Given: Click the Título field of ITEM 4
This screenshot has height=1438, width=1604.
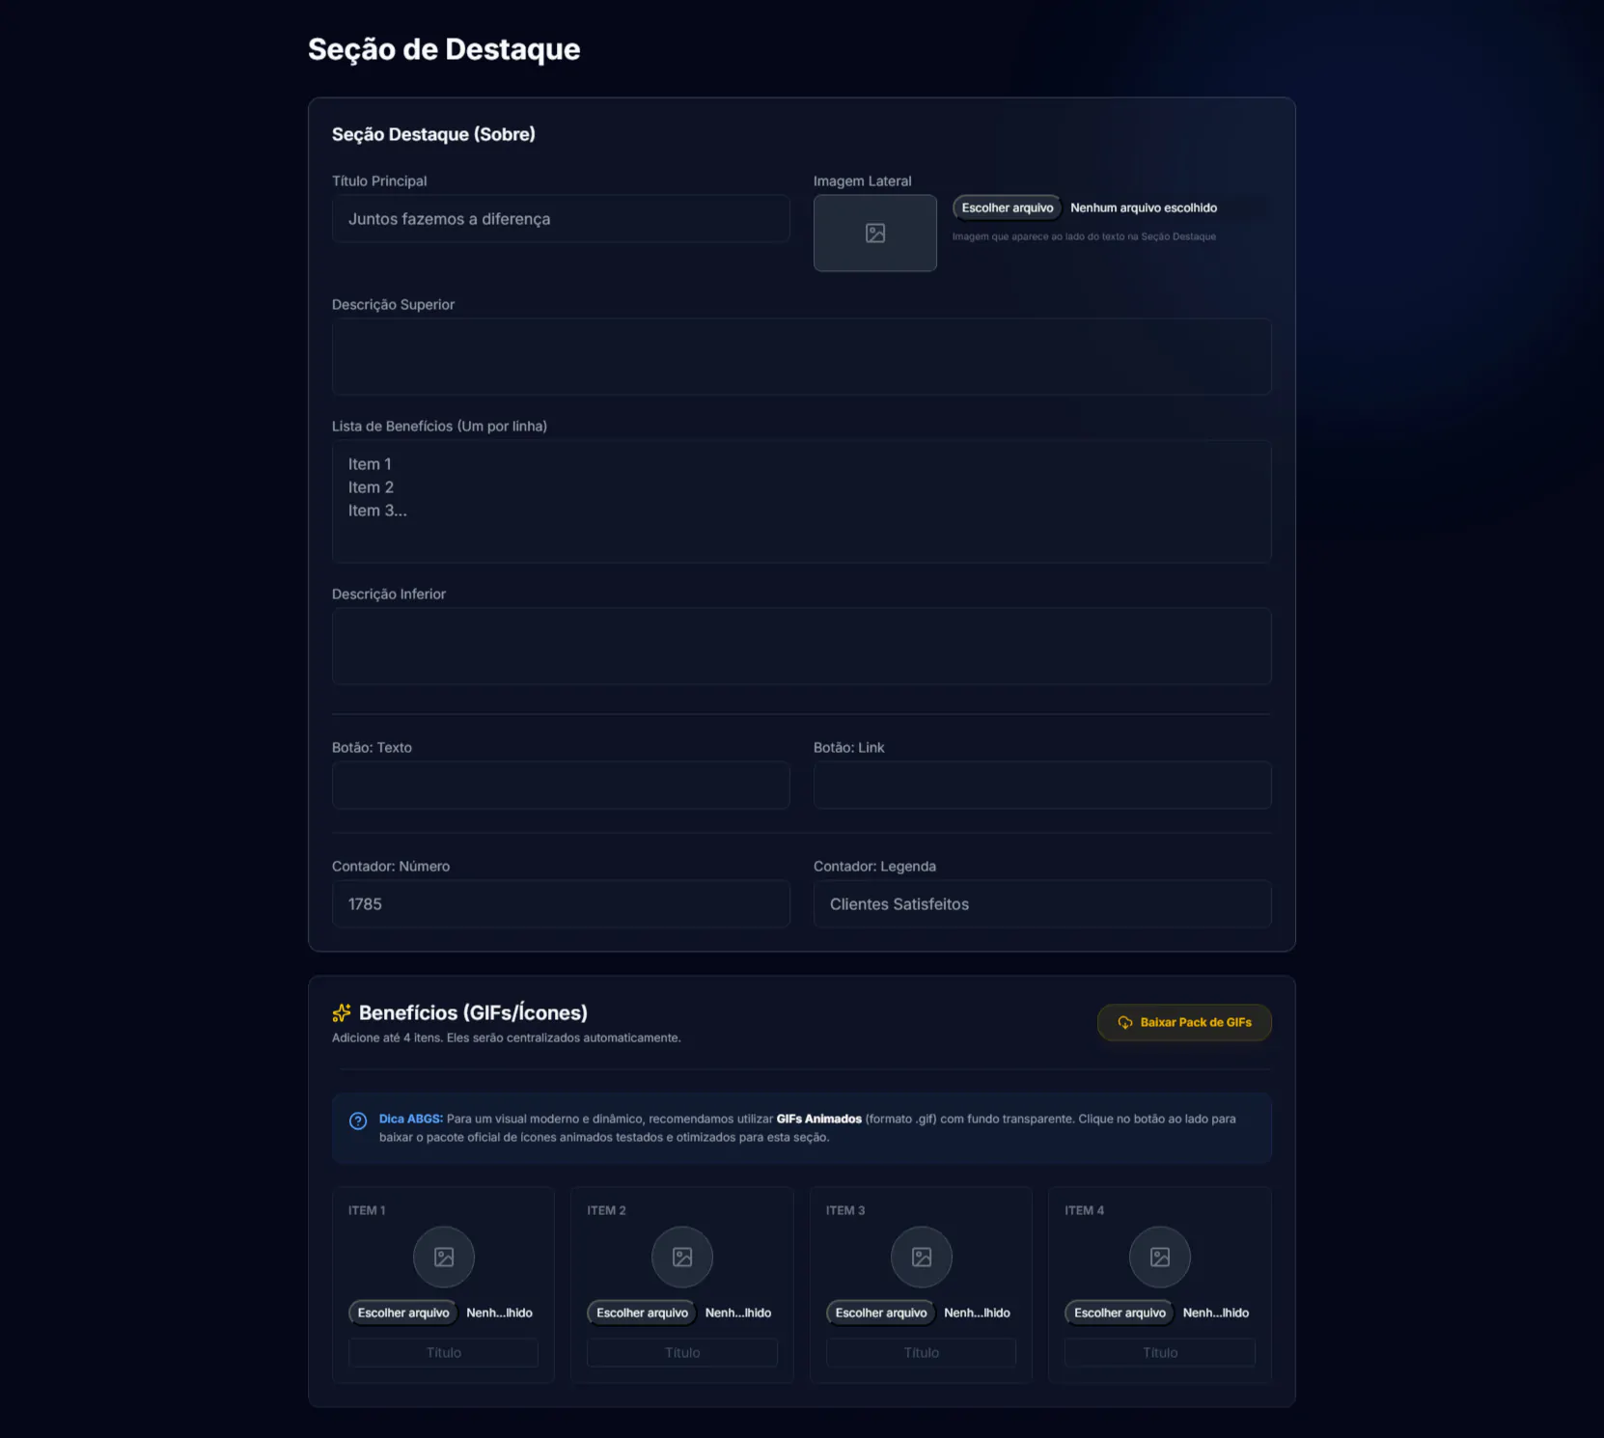Looking at the screenshot, I should 1159,1352.
